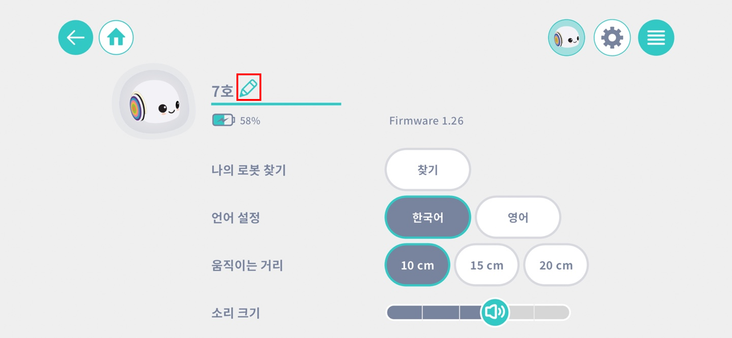The height and width of the screenshot is (338, 732).
Task: Click the Firmware 1.26 version text
Action: [x=426, y=121]
